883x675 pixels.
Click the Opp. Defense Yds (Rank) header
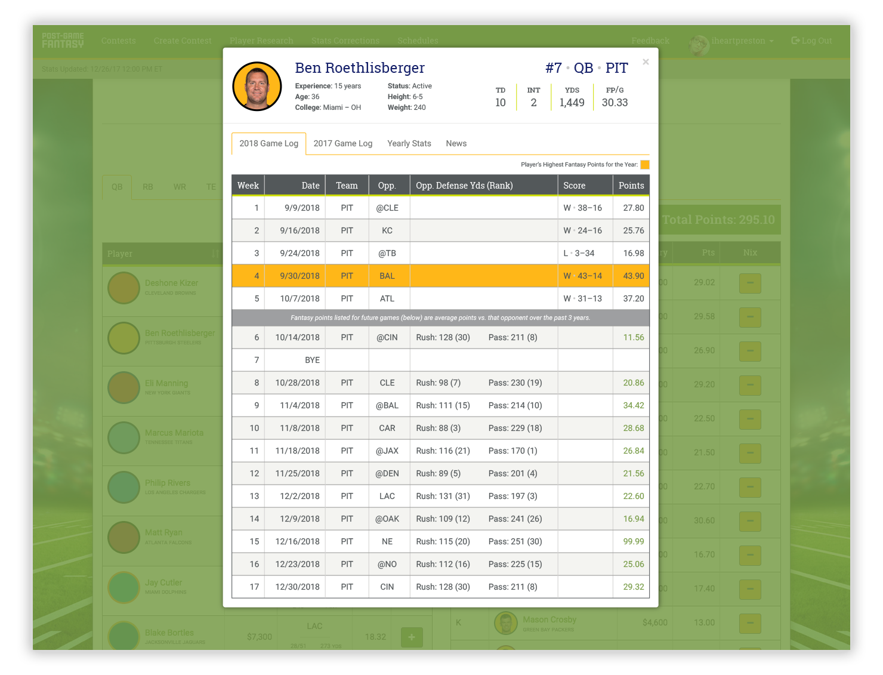(484, 186)
